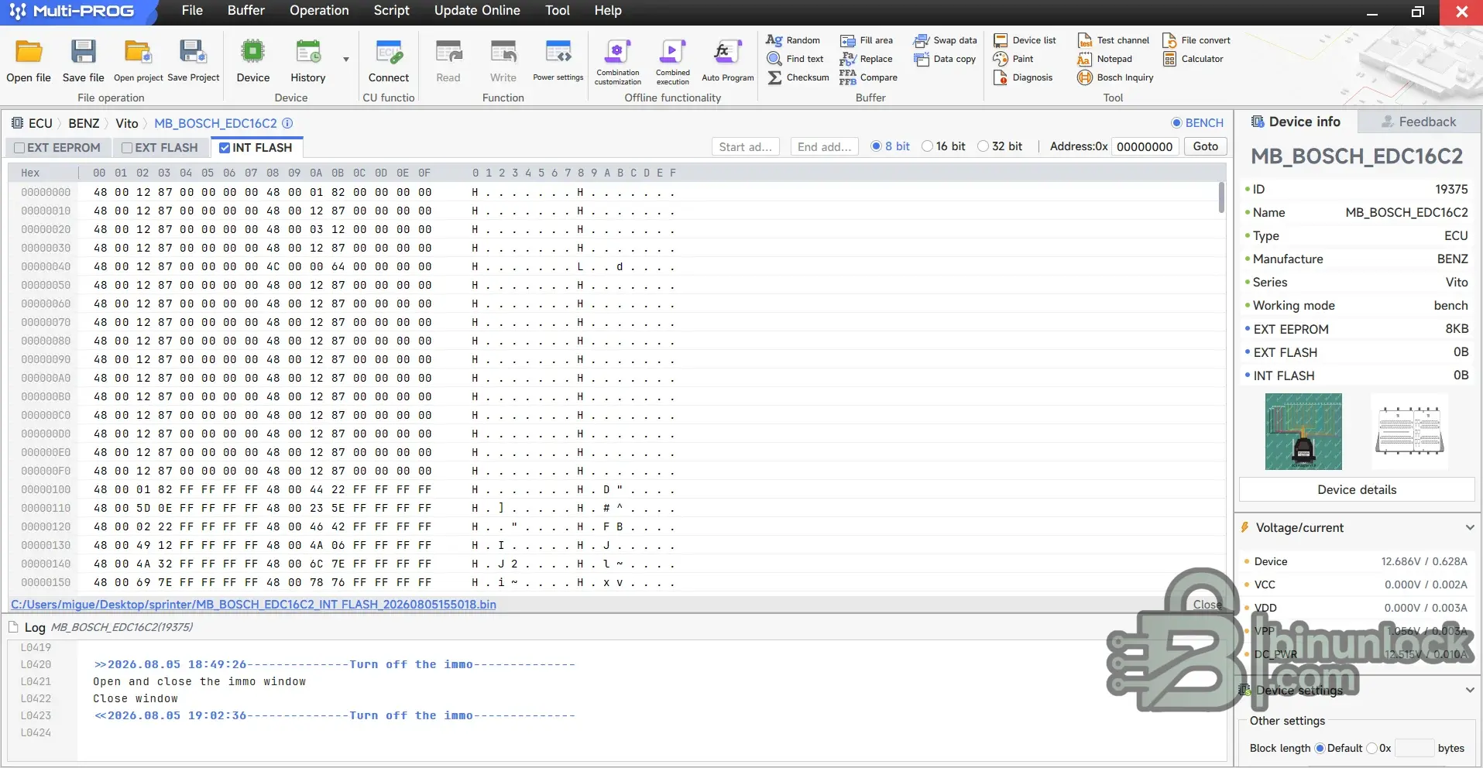Open the Notepad tool
Screen dimensions: 1483x768
tap(1105, 59)
